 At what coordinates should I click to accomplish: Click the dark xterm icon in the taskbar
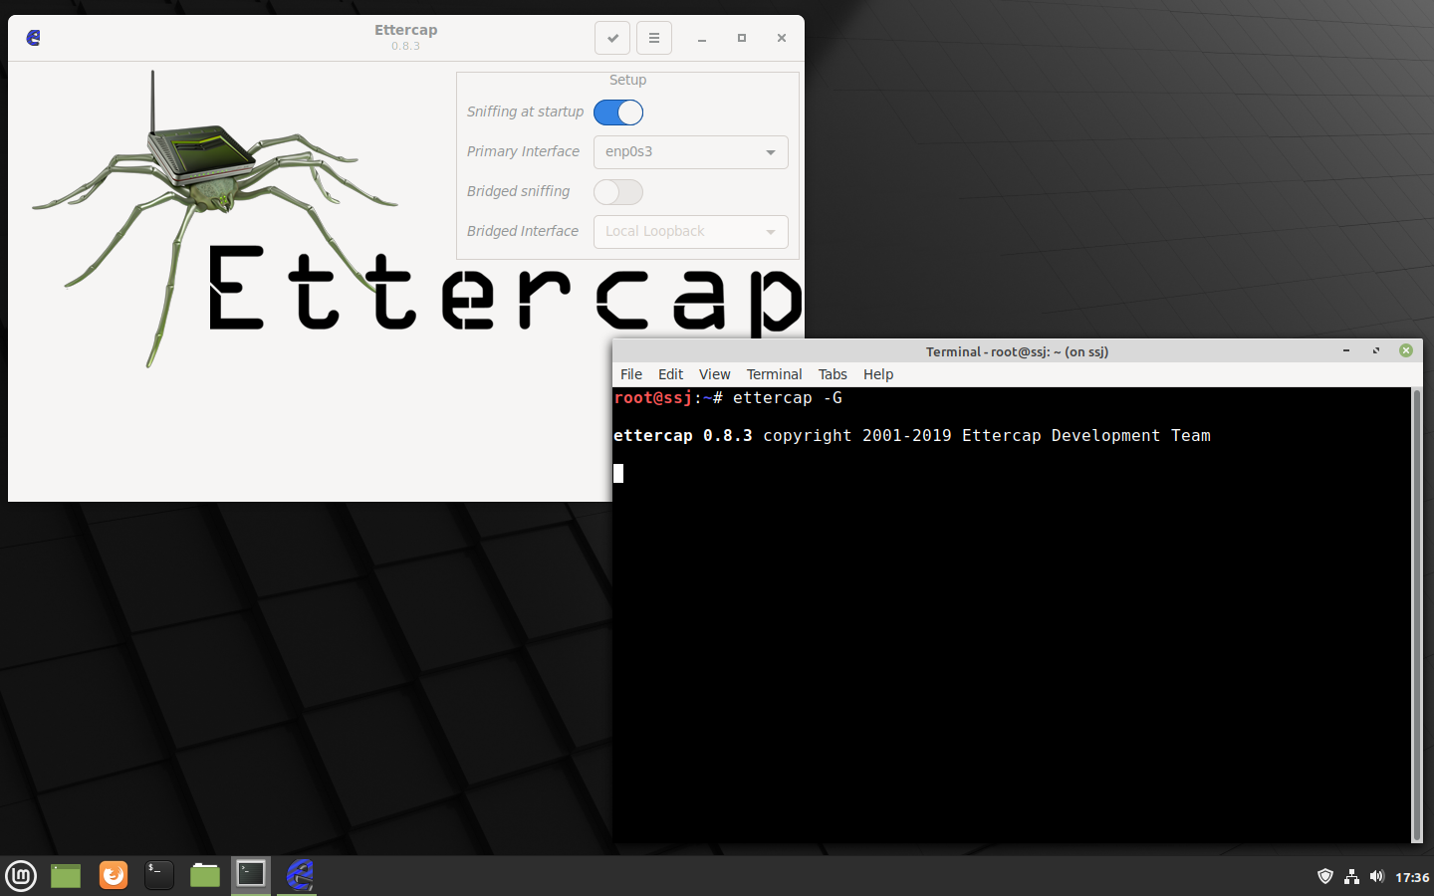pos(158,876)
